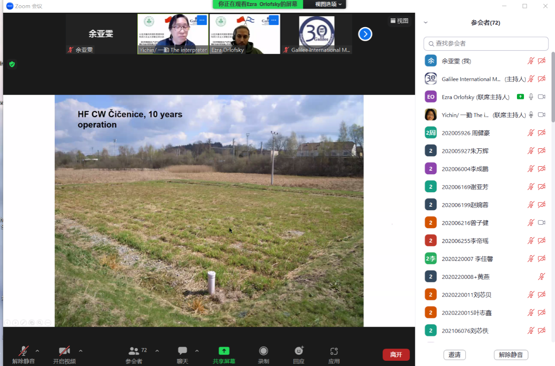Show next video thumbnails with blue arrow
Viewport: 555px width, 366px height.
365,34
